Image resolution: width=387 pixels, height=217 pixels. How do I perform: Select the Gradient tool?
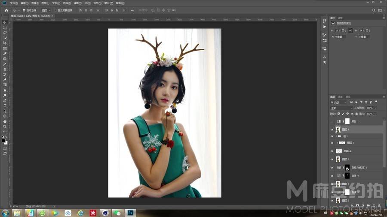(5, 84)
